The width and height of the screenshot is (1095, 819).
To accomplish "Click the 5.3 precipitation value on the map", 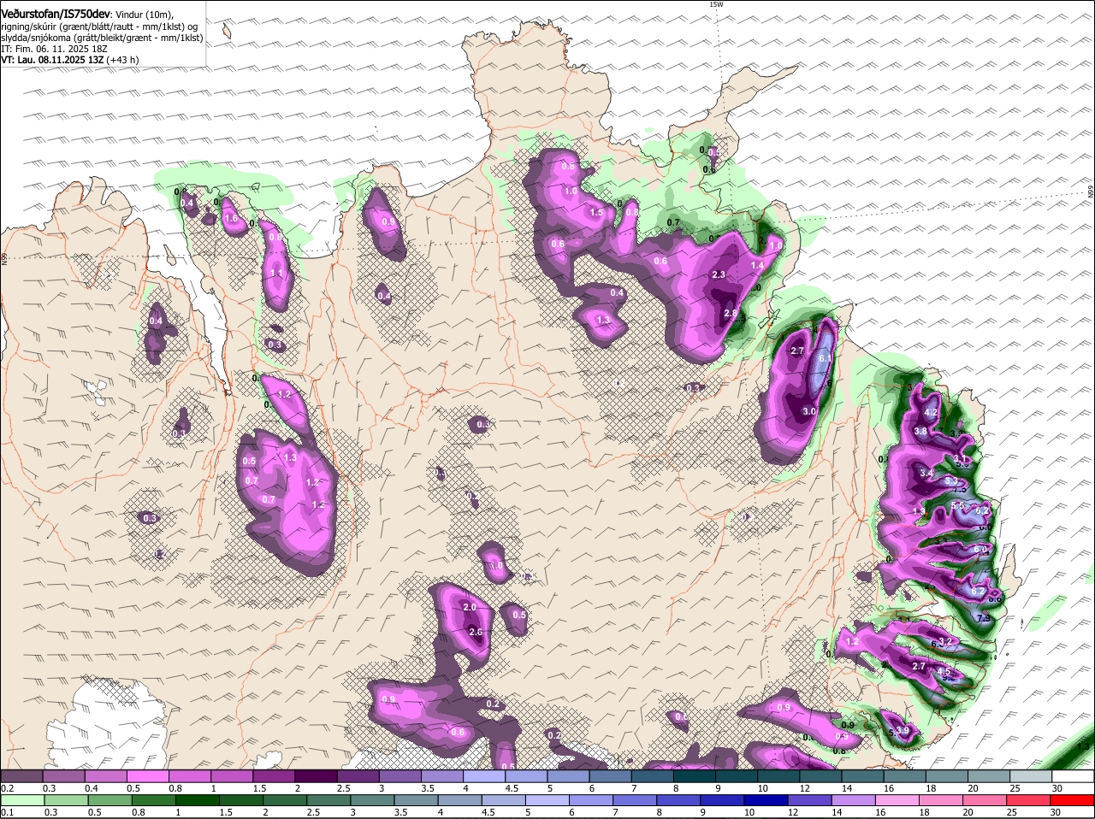I will click(x=951, y=481).
